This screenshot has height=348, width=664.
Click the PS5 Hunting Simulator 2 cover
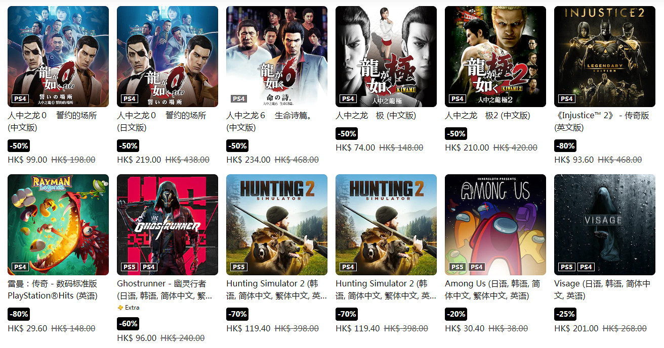277,225
